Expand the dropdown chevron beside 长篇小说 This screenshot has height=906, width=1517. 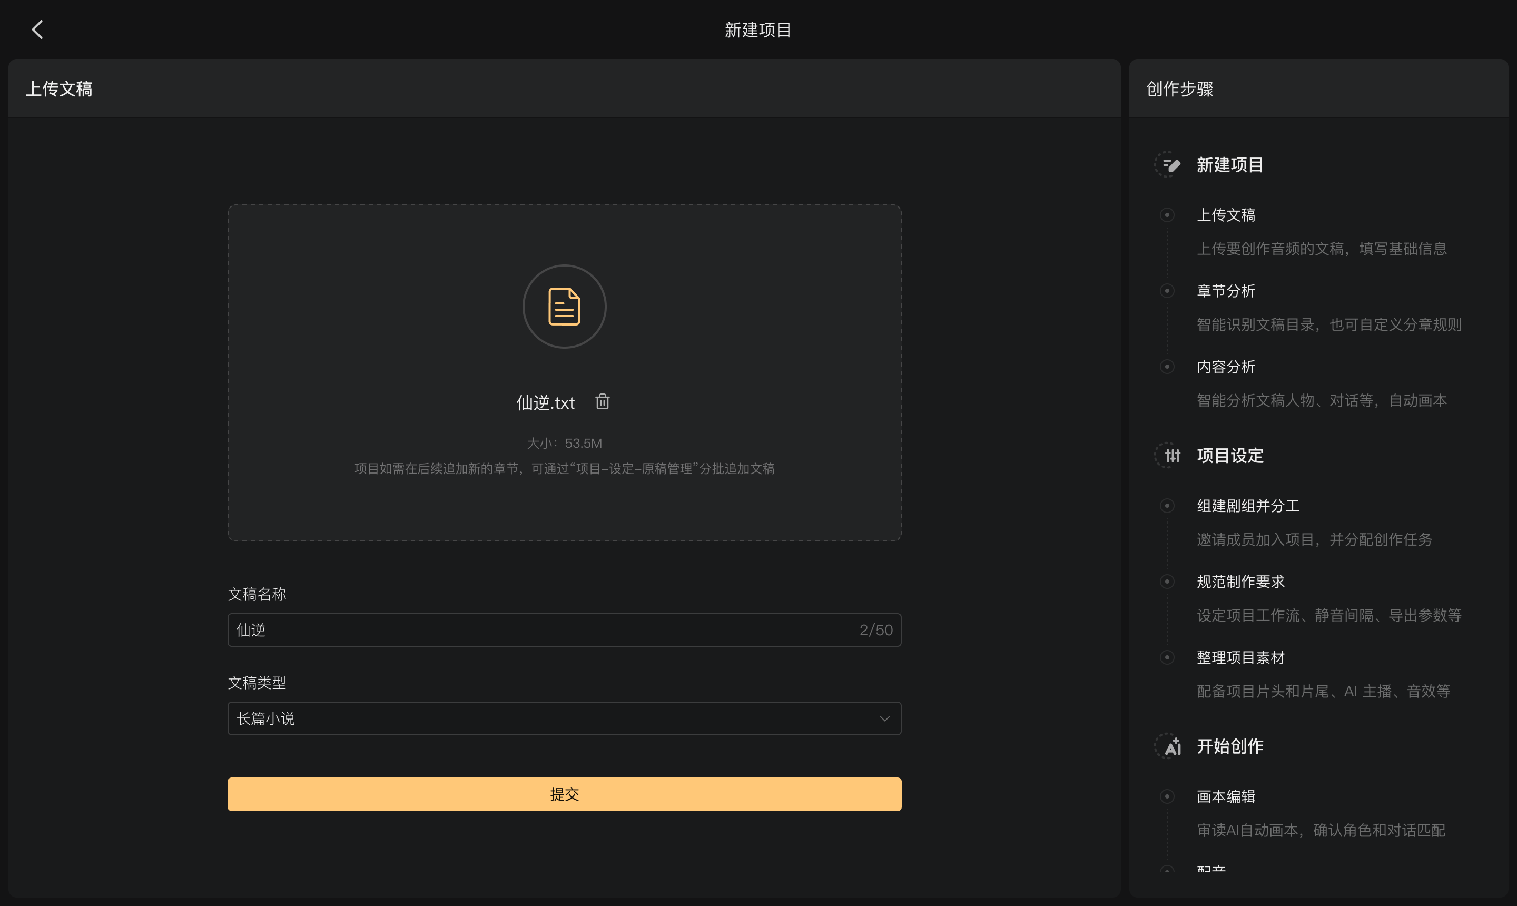[884, 718]
